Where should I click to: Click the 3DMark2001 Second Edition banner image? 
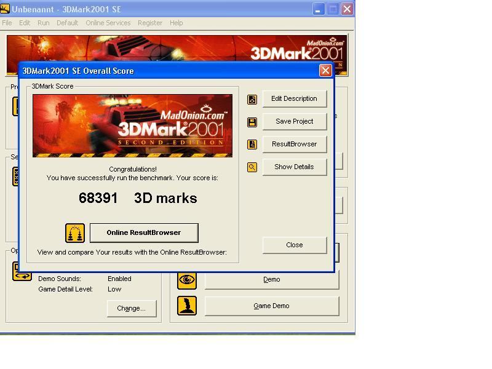pos(132,125)
